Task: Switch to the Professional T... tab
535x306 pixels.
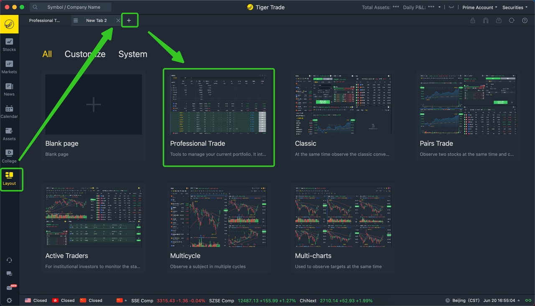Action: 44,21
